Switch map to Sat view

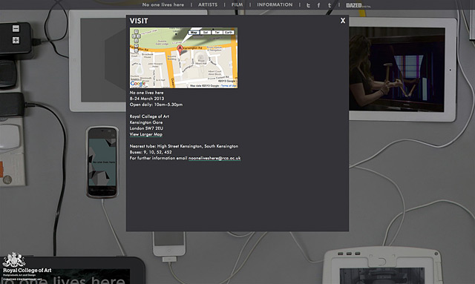coord(206,32)
